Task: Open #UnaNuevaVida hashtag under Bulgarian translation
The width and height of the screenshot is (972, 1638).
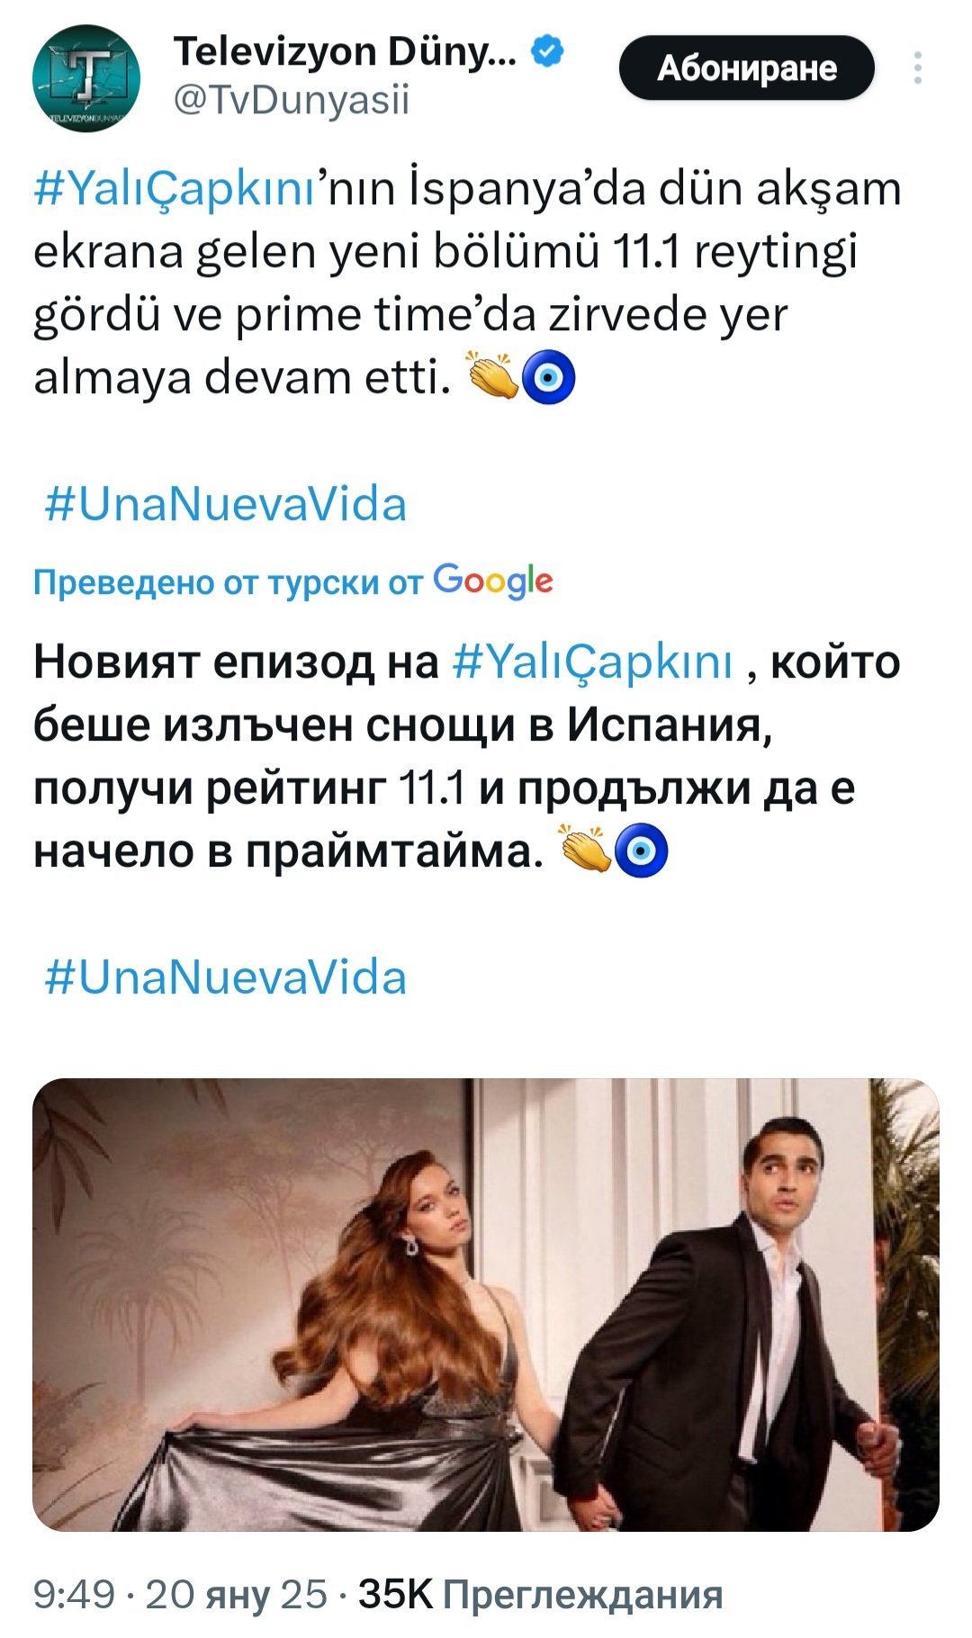Action: coord(225,977)
